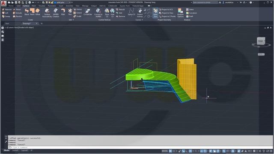Screen dimensions: 274x154
Task: Start the surface Trim tool
Action: [70, 12]
